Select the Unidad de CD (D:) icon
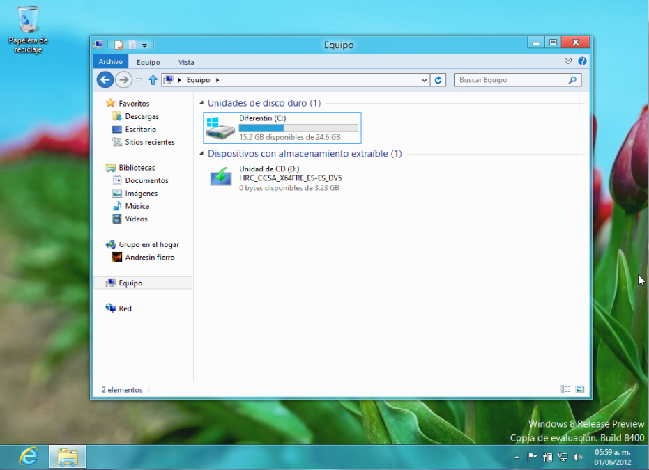The height and width of the screenshot is (470, 649). 220,177
